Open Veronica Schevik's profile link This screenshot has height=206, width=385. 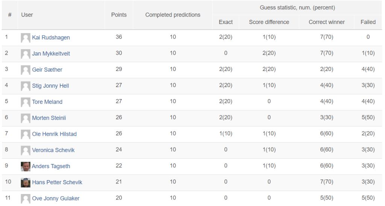click(53, 150)
